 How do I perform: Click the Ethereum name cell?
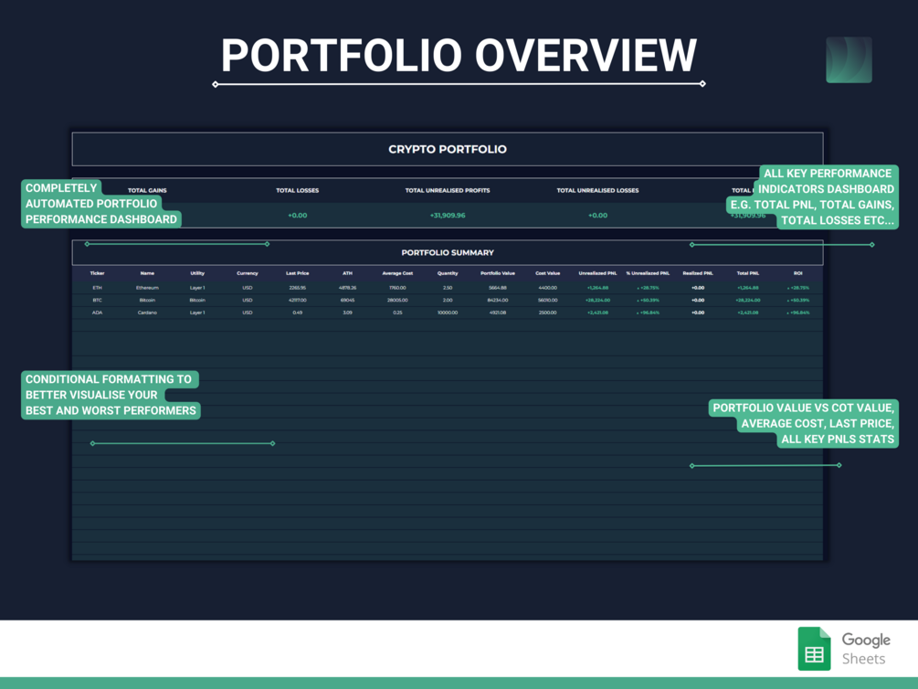click(147, 288)
